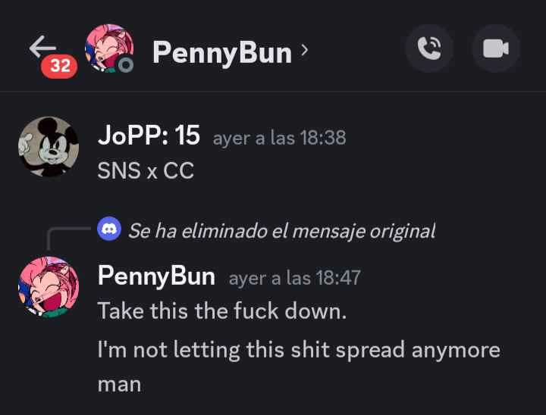Go back using the left arrow
546x415 pixels.
click(x=42, y=46)
